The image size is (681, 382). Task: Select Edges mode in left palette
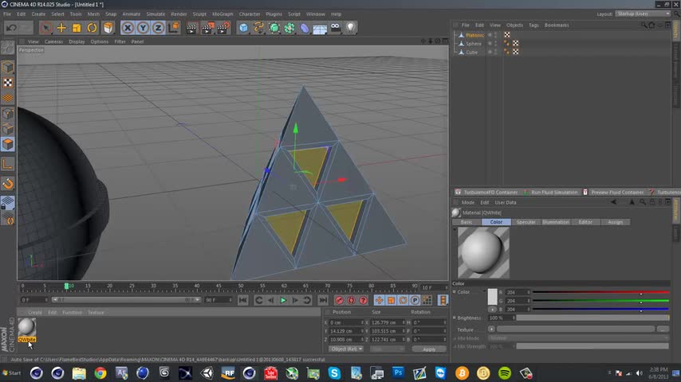click(x=7, y=129)
